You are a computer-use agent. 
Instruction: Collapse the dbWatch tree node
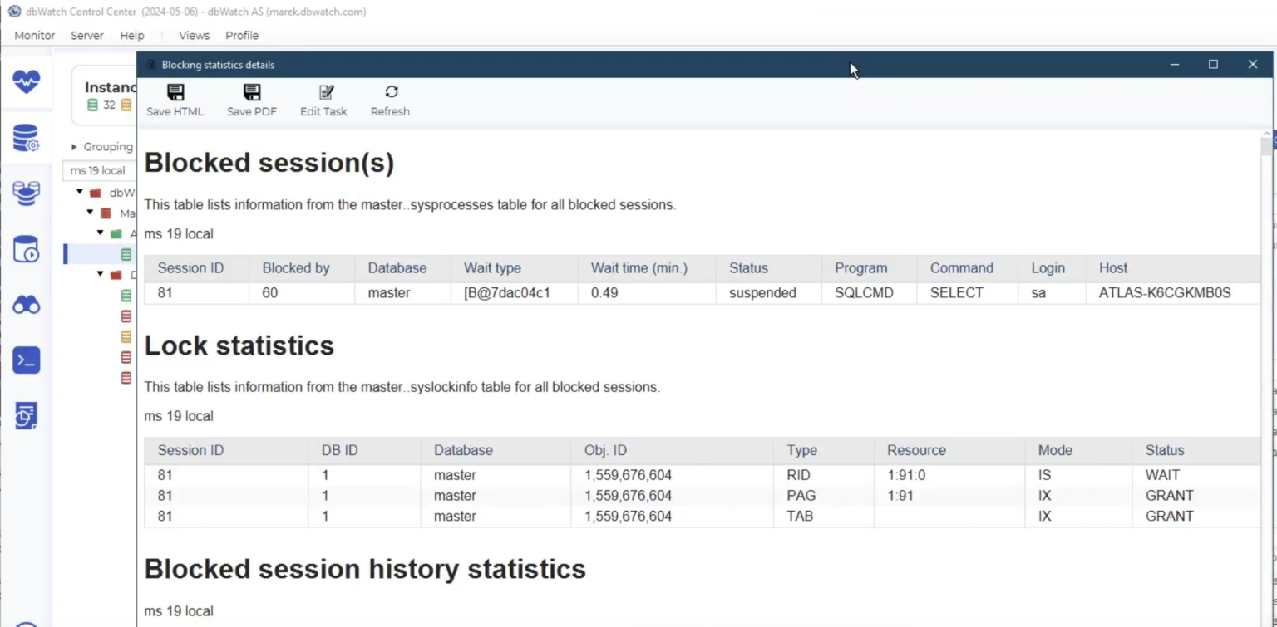tap(80, 192)
